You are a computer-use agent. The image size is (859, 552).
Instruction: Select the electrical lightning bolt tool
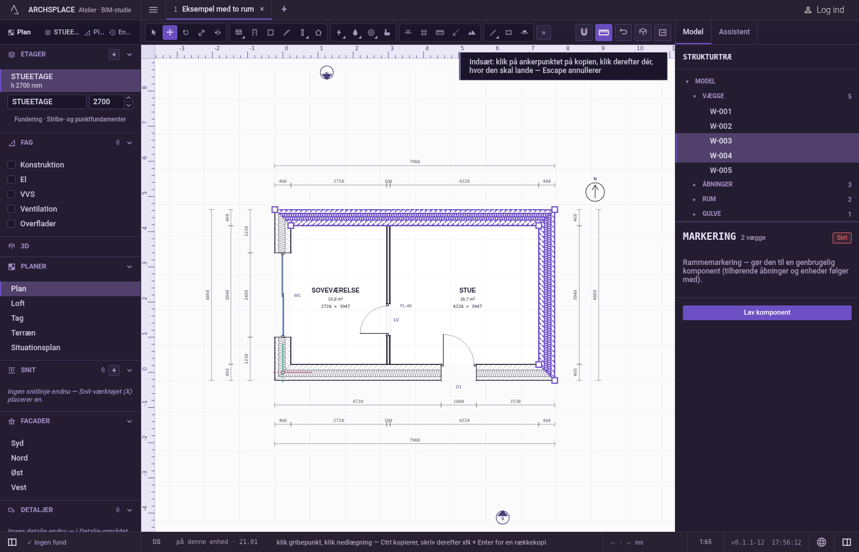coord(339,33)
